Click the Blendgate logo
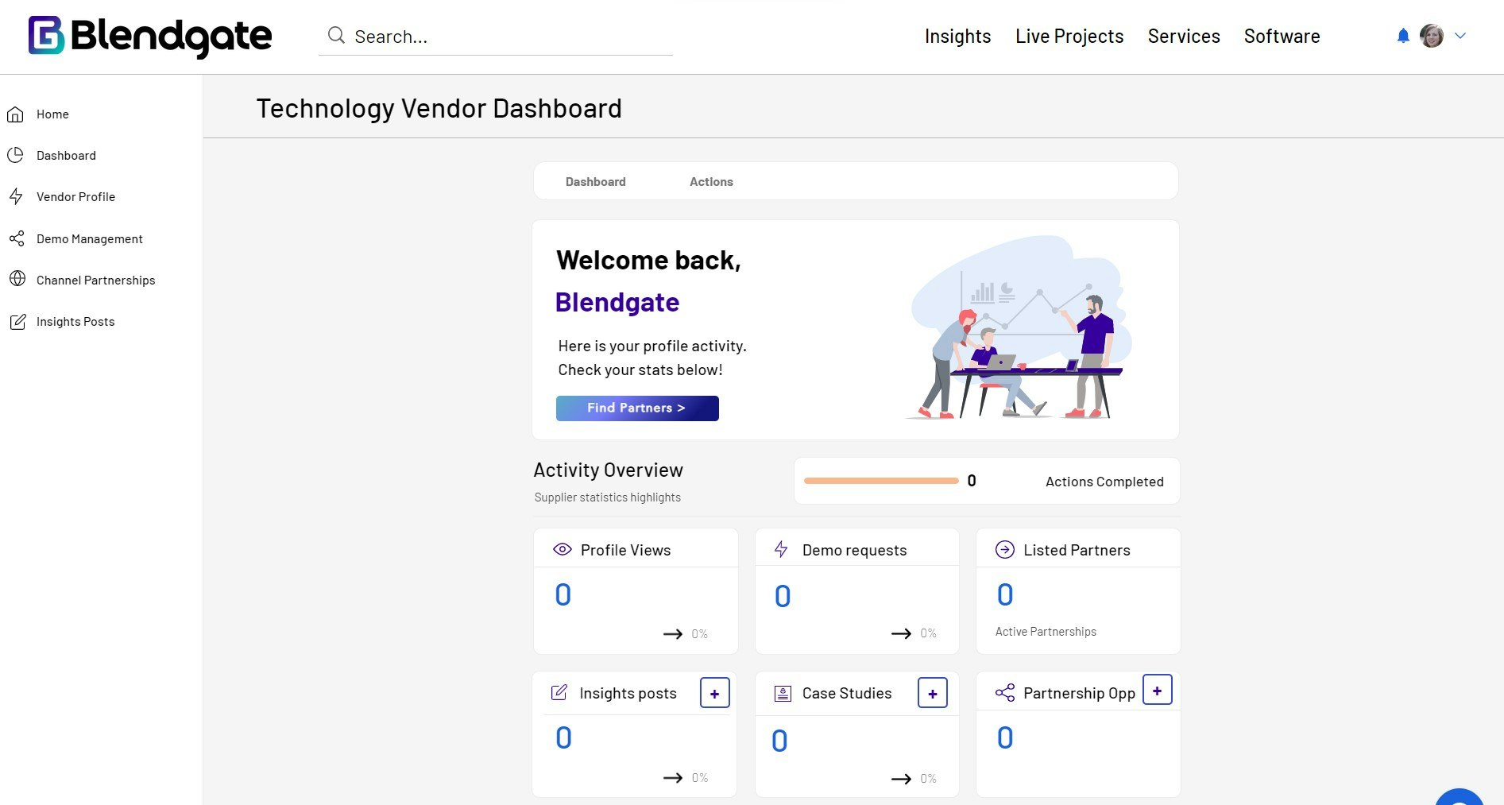Viewport: 1504px width, 805px height. [x=150, y=36]
